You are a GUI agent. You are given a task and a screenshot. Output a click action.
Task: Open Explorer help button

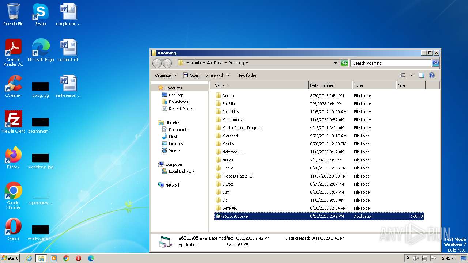[x=431, y=75]
